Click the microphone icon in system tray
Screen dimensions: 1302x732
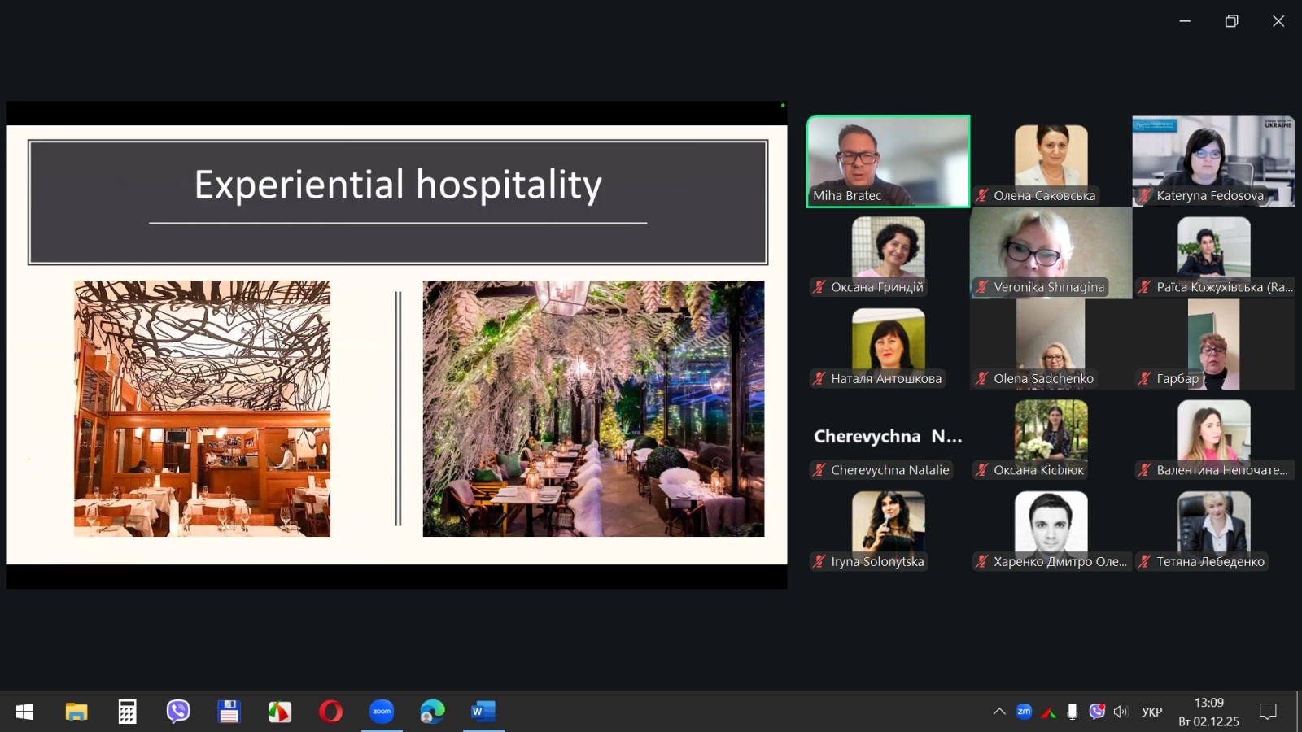point(1073,712)
